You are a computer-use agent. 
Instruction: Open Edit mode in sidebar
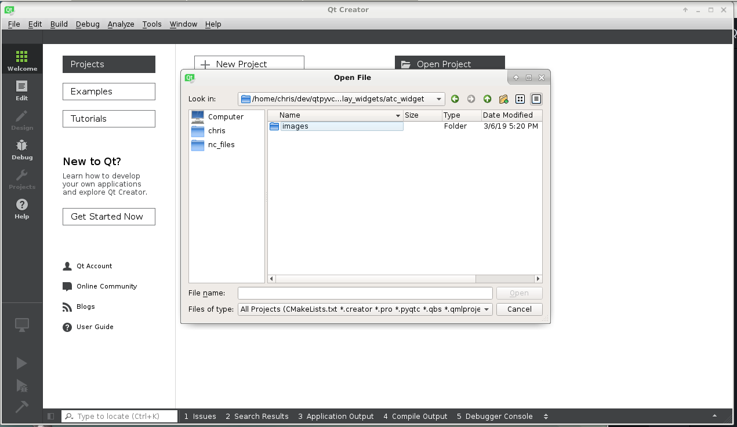coord(22,90)
